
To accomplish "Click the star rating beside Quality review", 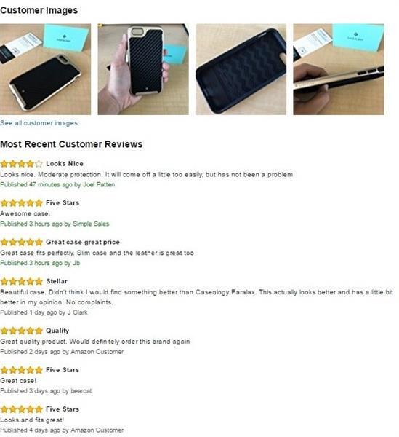I will click(21, 331).
